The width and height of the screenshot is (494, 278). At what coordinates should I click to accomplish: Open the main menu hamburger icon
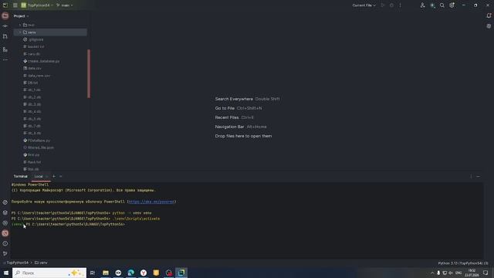pos(15,5)
